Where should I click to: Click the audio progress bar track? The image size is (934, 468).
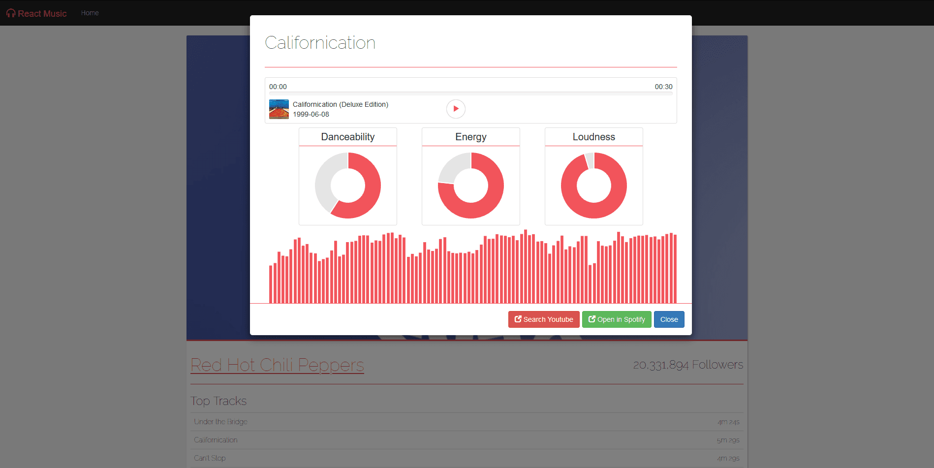[x=470, y=93]
